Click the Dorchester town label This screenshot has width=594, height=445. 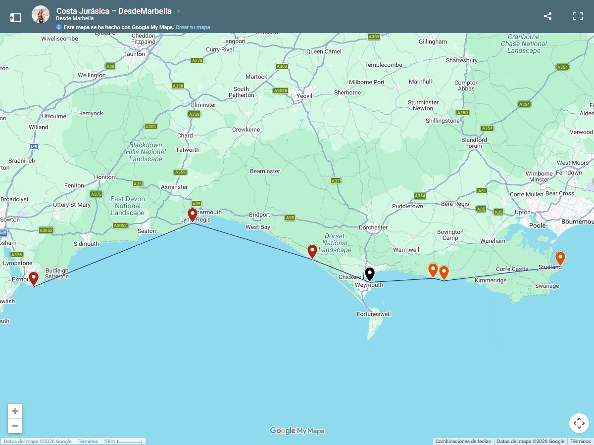click(373, 228)
